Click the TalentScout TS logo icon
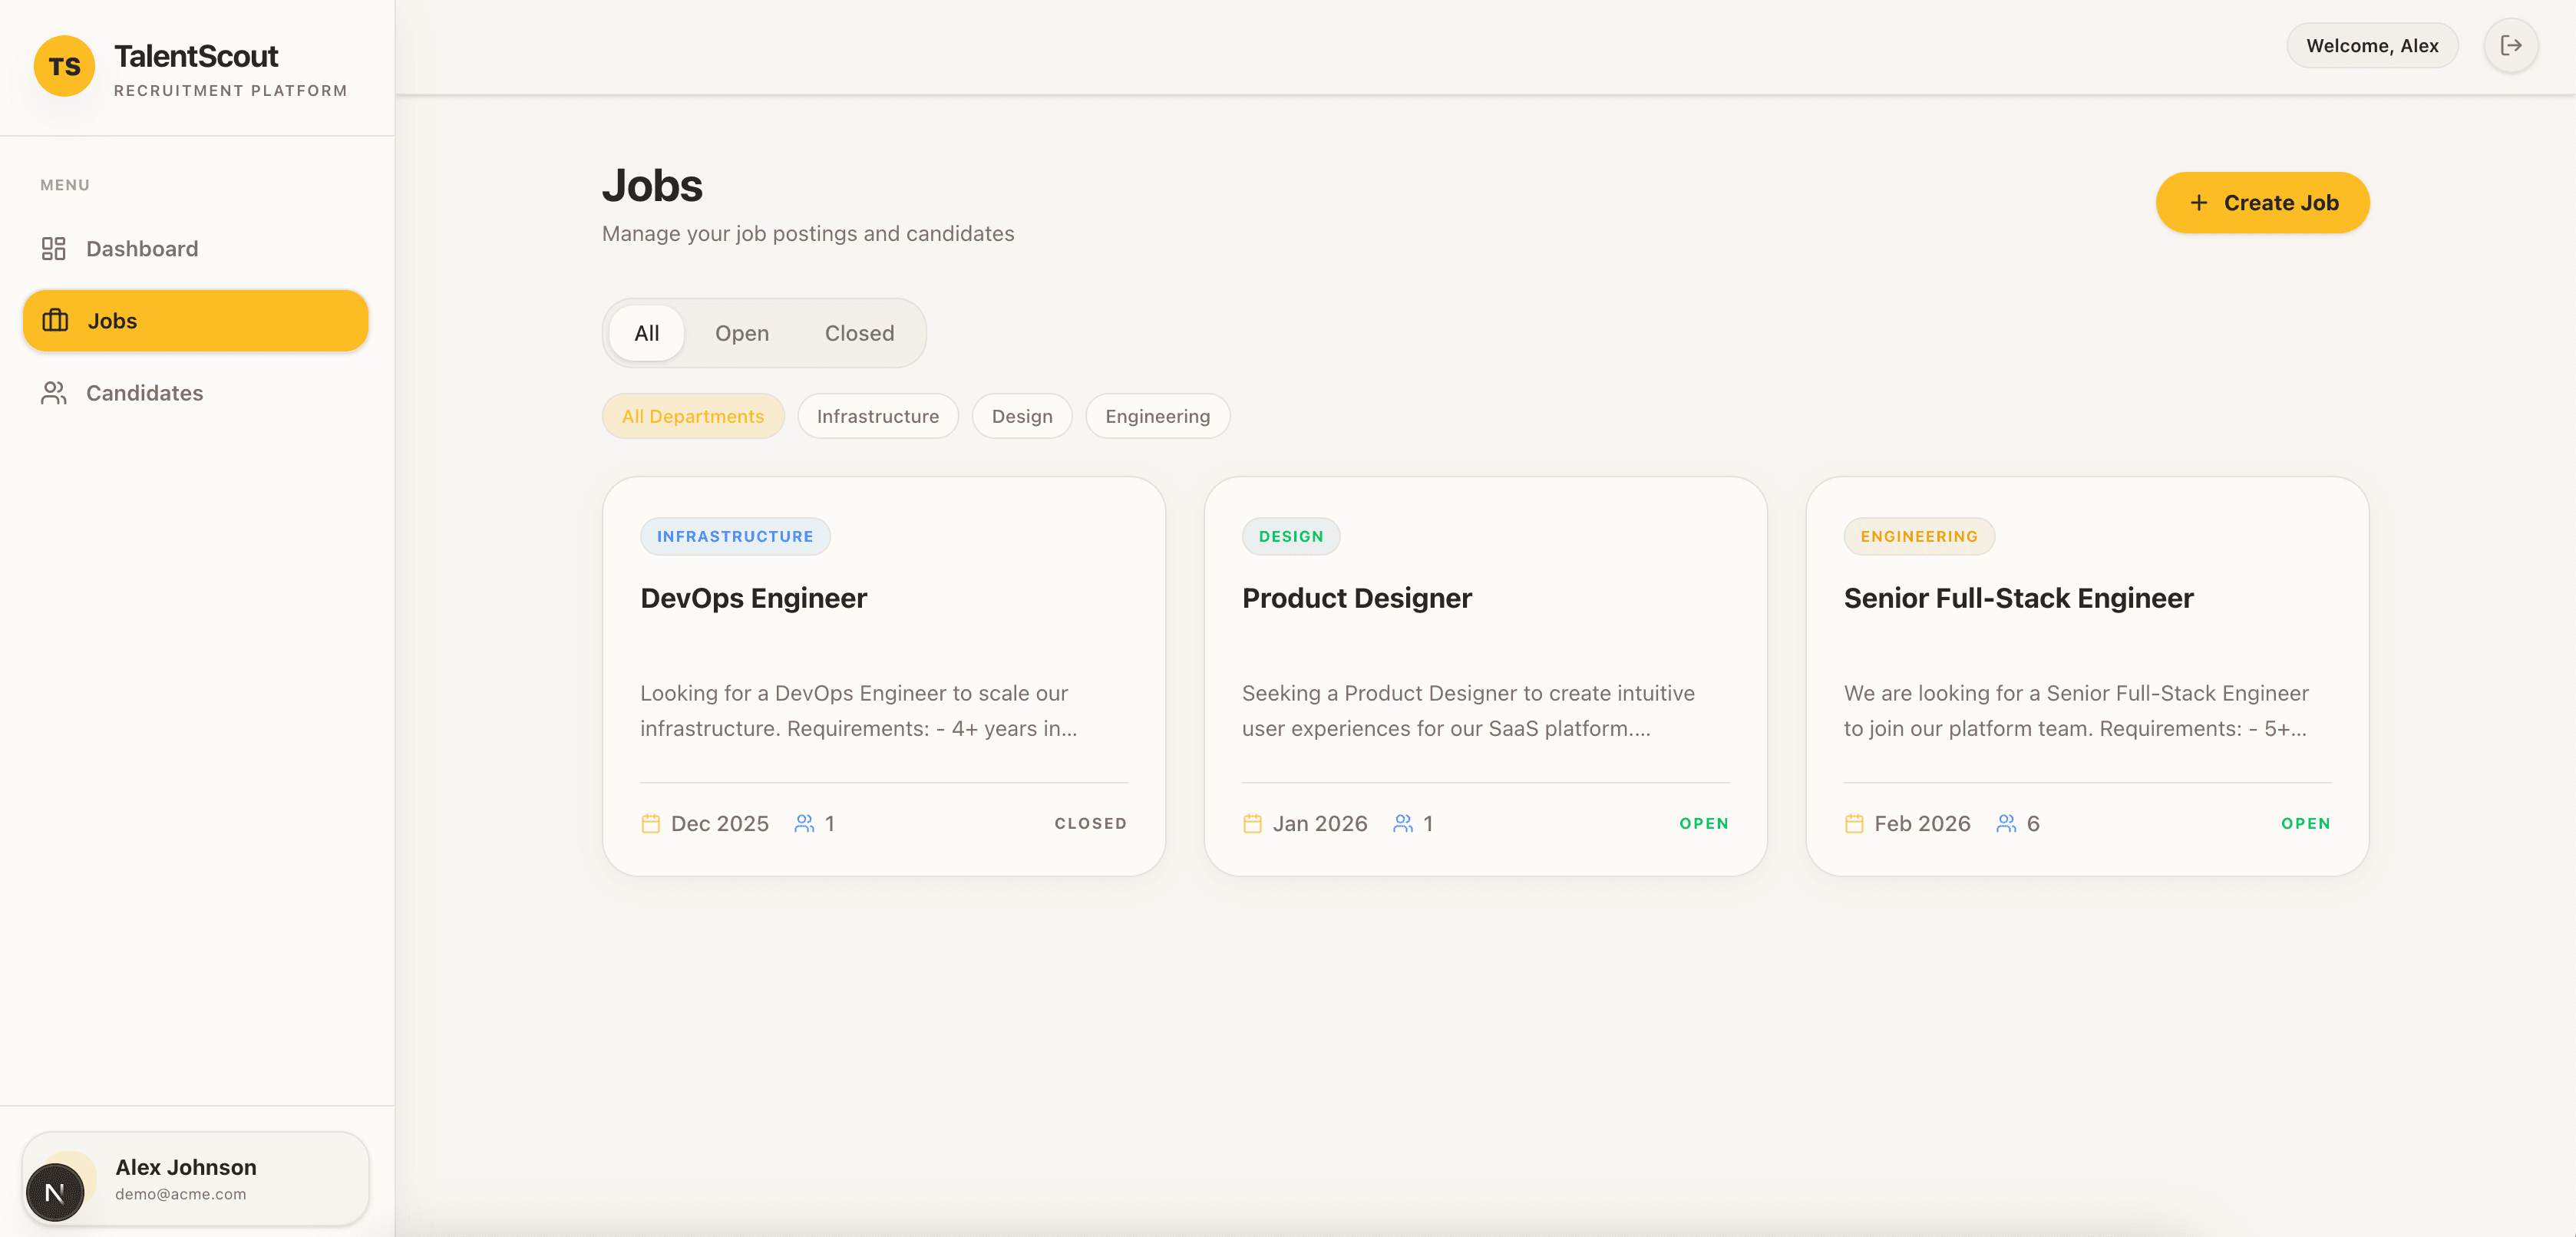This screenshot has width=2576, height=1237. 64,66
